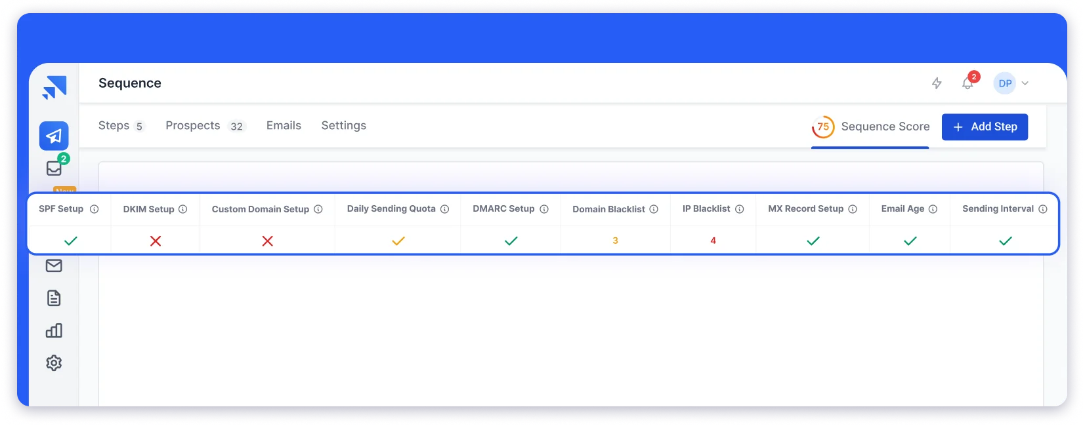Open the inbox icon with badge 2

[54, 168]
